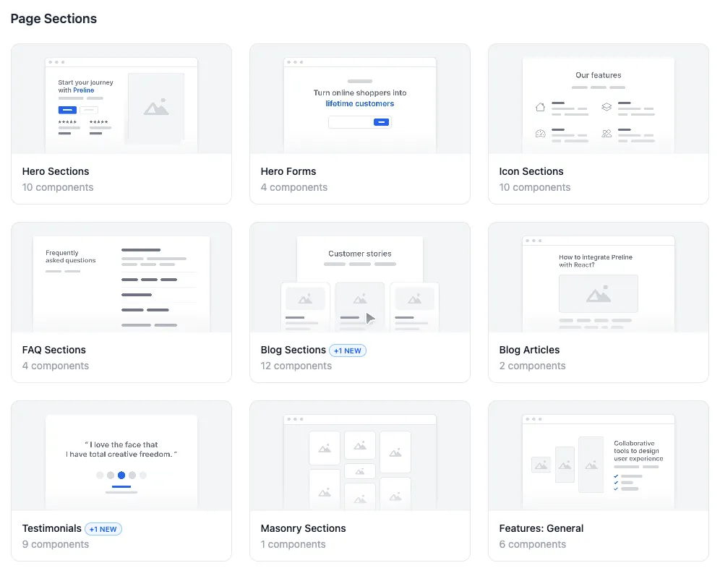The width and height of the screenshot is (720, 568).
Task: Click the image placeholder icon in Blog Articles preview
Action: 599,294
